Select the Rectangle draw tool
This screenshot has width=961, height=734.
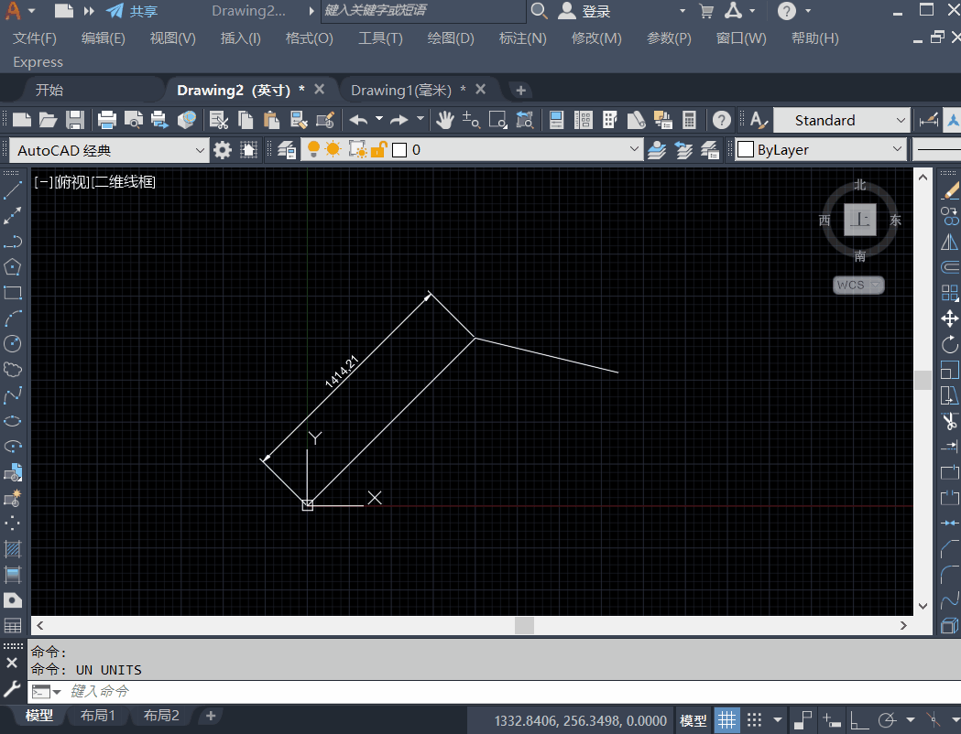(12, 293)
